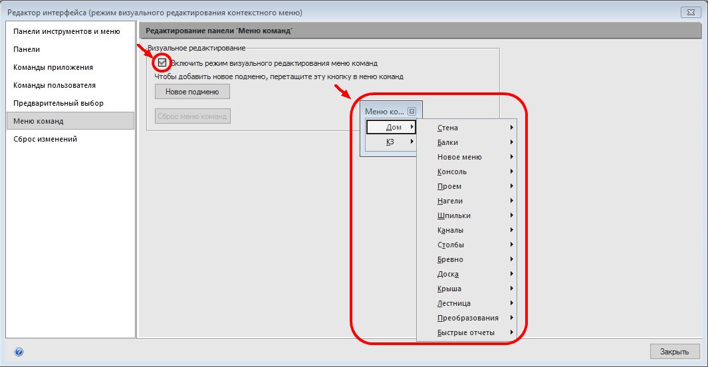Screen dimensions: 708x367
Task: Click the Новое подменю button
Action: [x=192, y=92]
